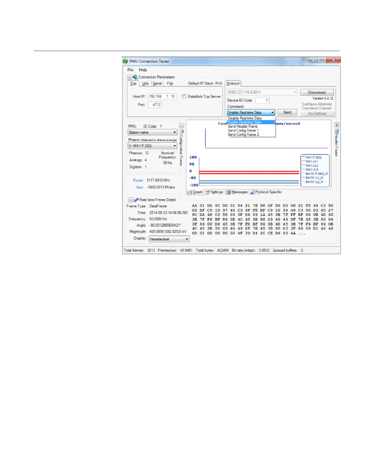Open the V: WA1 P.SEQ phasor dropdown
This screenshot has width=365, height=472.
coord(153,146)
